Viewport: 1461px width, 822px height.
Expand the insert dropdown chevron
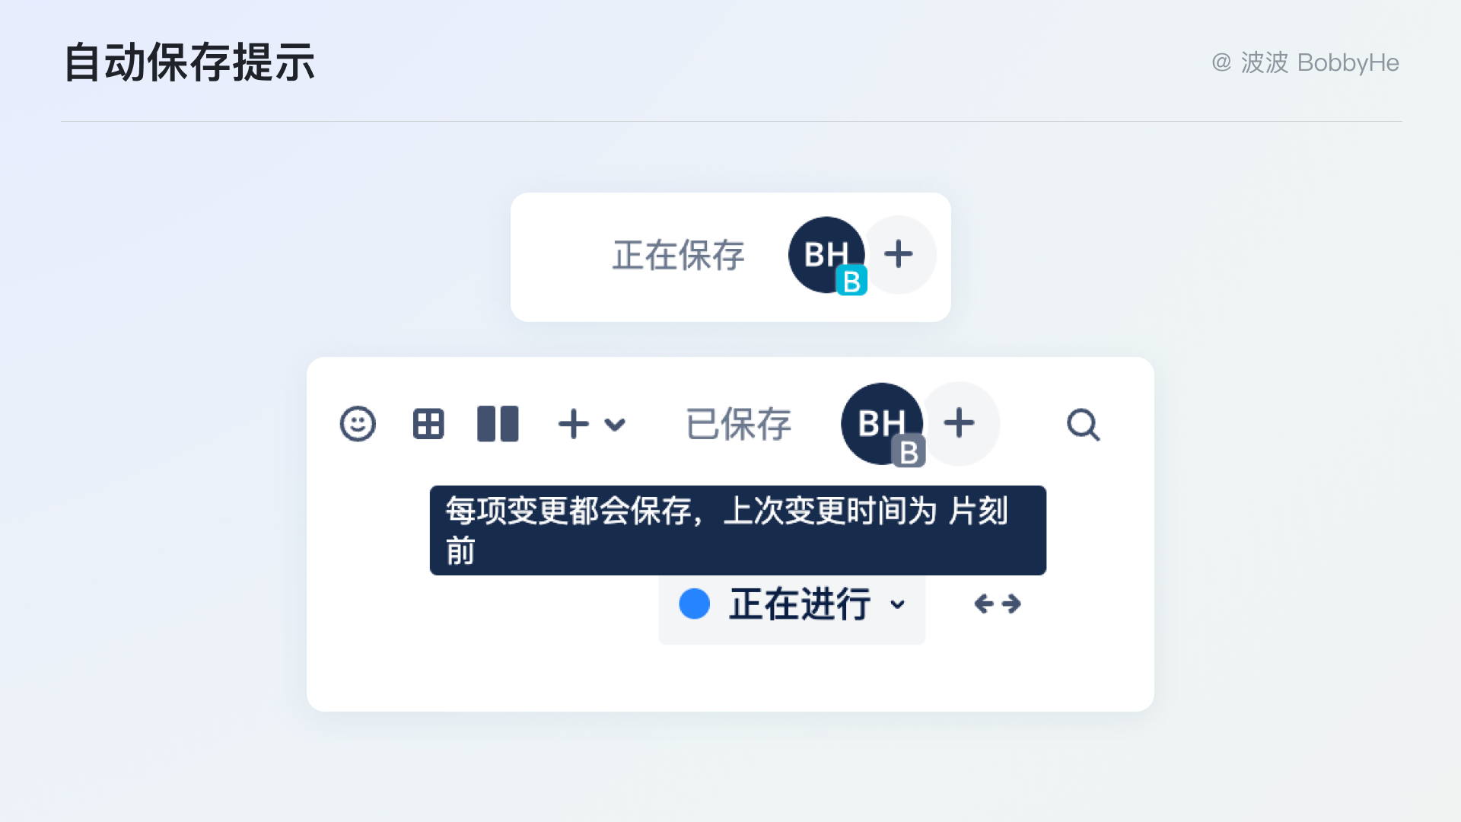click(x=615, y=425)
